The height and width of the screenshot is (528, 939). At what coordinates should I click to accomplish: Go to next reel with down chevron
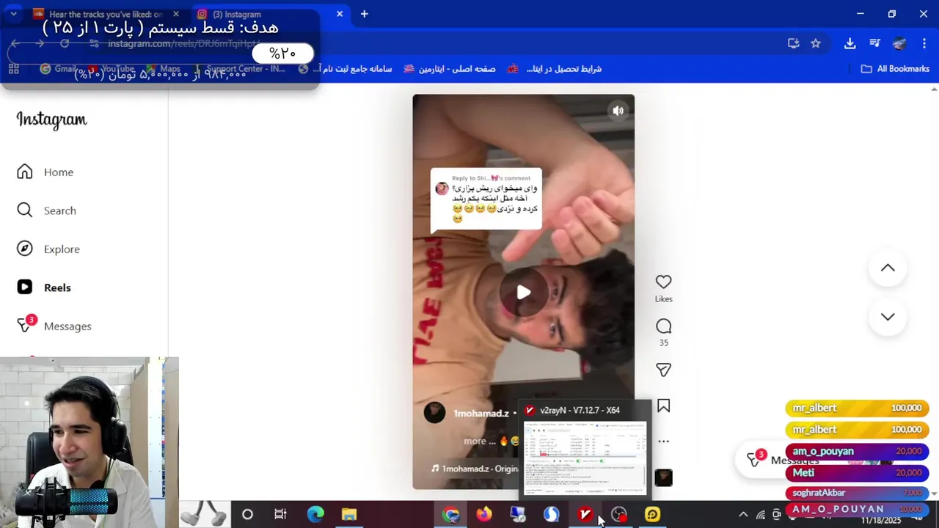pos(888,317)
